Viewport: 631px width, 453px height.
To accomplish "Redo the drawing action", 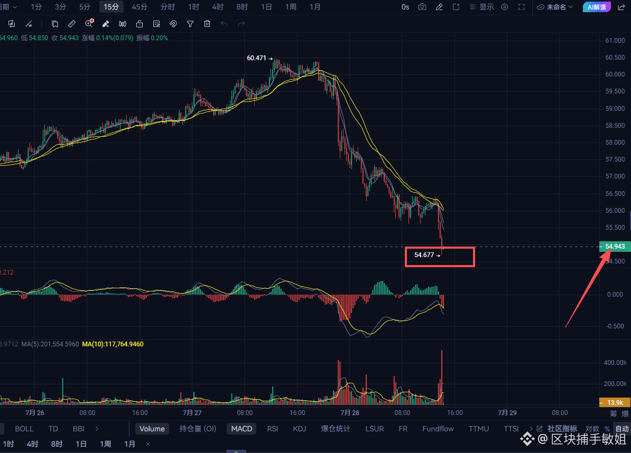I will click(x=241, y=24).
